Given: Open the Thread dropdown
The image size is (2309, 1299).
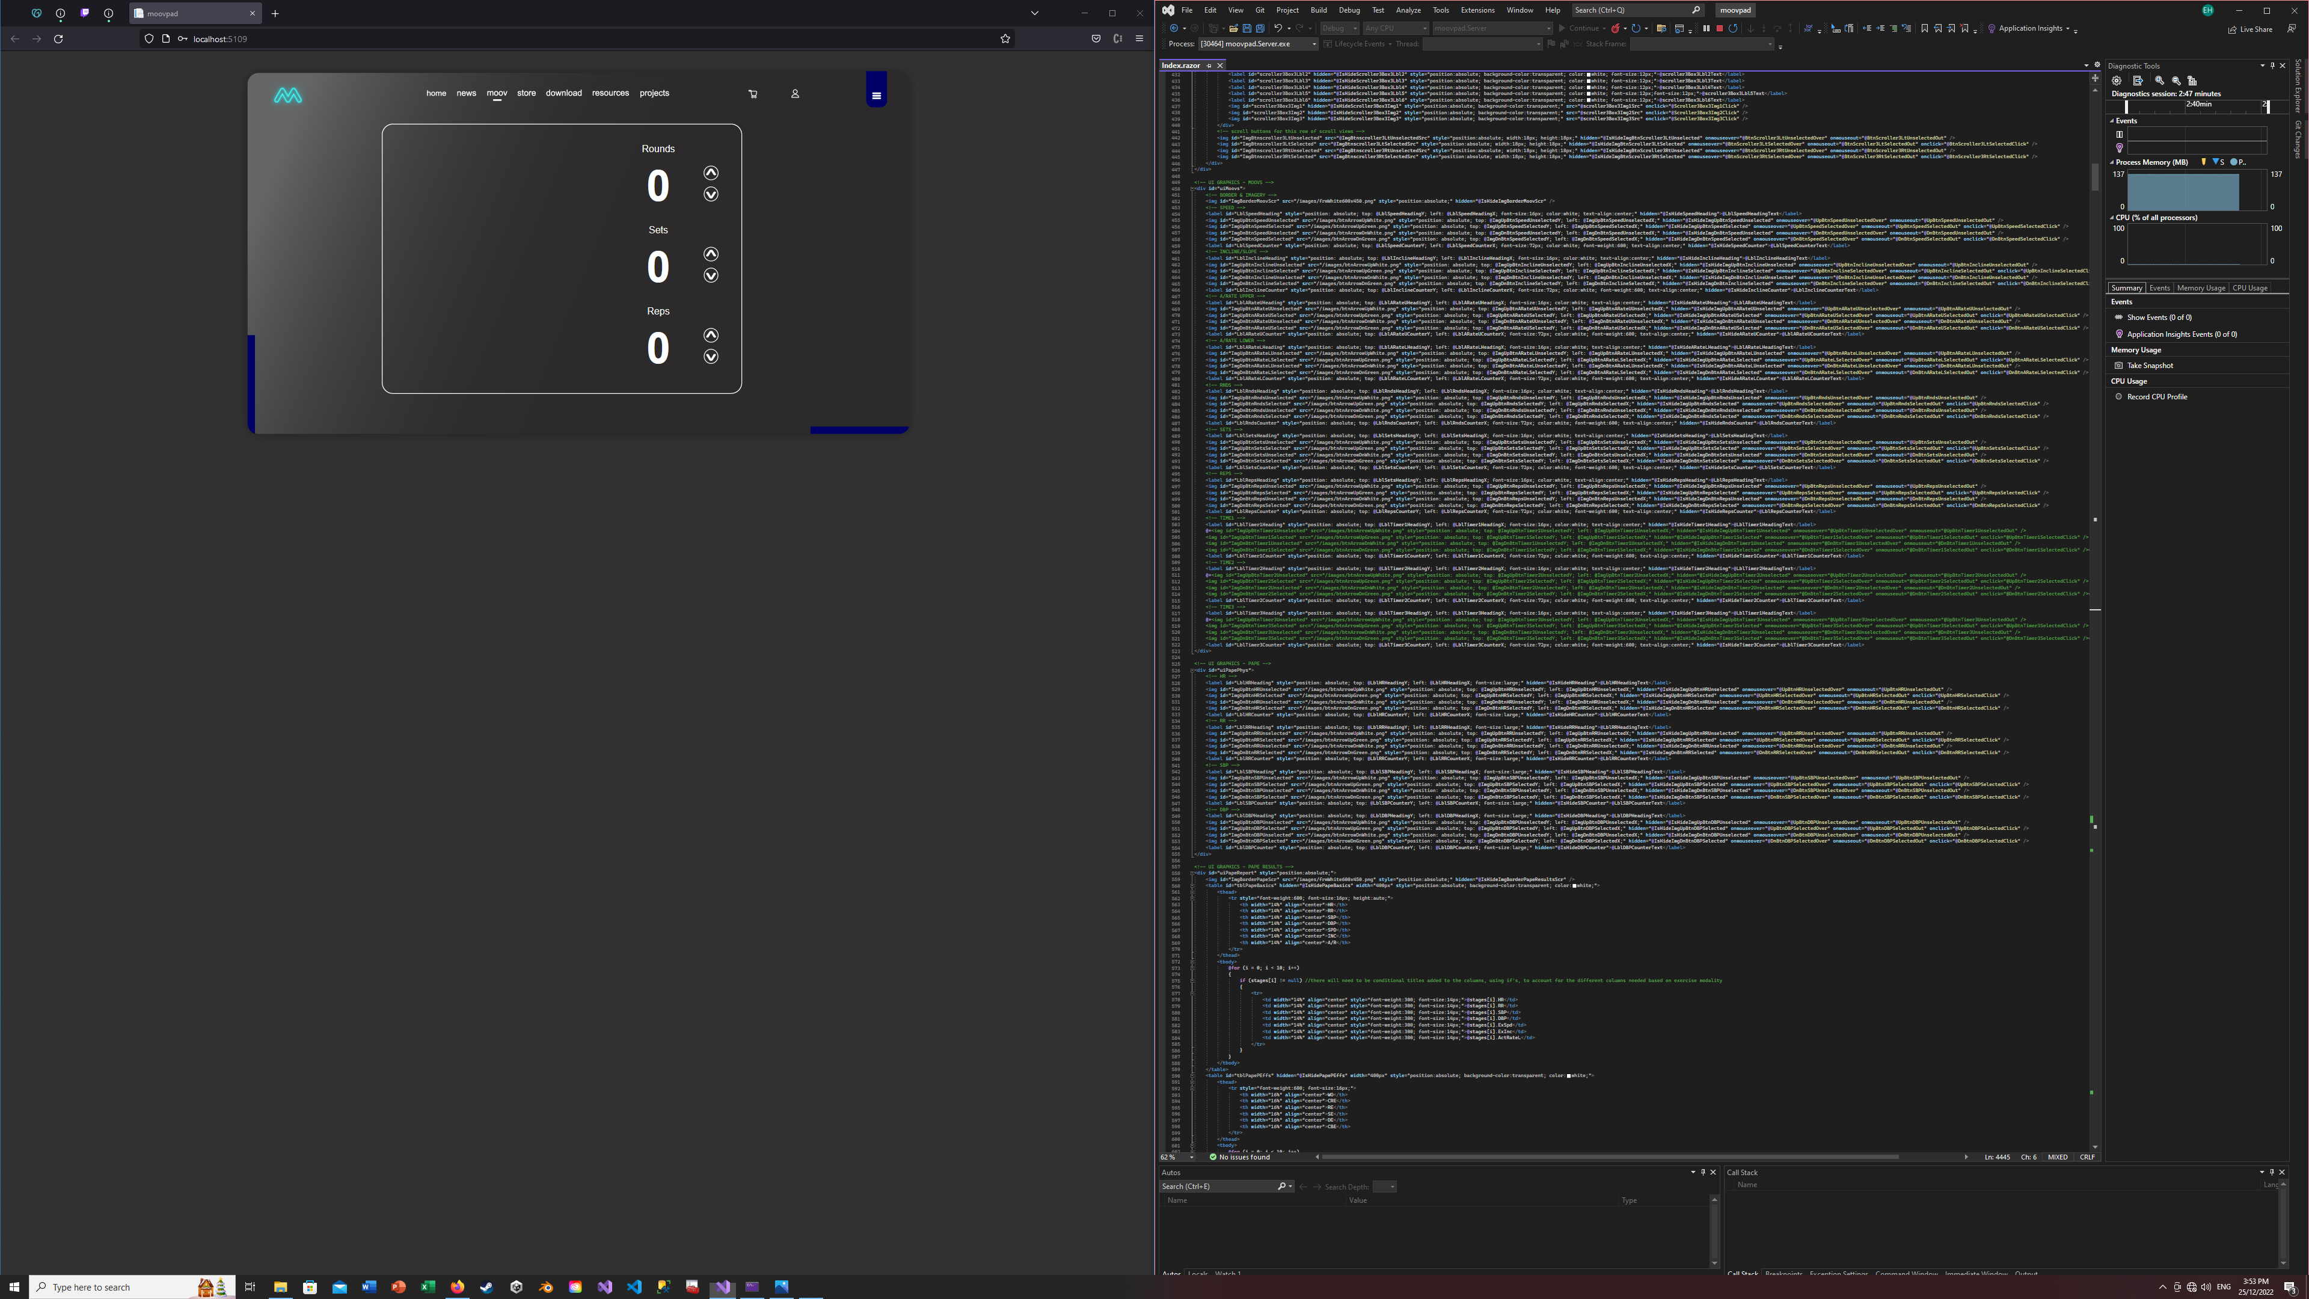Looking at the screenshot, I should pyautogui.click(x=1483, y=44).
